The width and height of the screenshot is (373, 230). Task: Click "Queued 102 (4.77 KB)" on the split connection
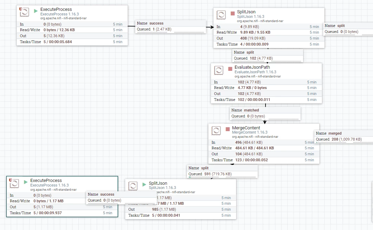pos(253,59)
